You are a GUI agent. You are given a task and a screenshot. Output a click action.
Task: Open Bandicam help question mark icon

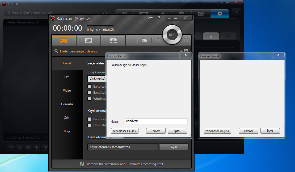click(159, 18)
